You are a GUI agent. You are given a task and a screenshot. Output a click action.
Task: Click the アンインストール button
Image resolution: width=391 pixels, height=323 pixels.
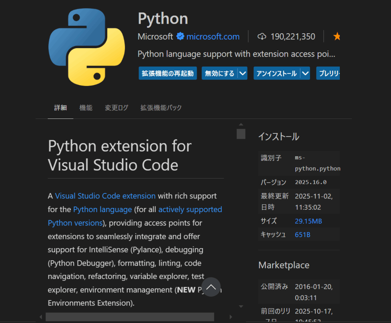coord(276,73)
